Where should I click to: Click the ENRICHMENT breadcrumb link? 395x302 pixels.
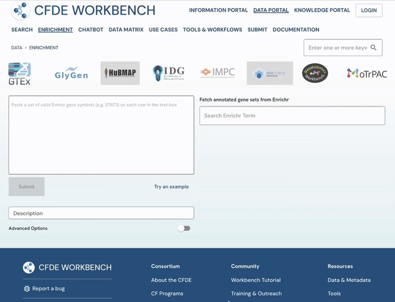pyautogui.click(x=44, y=48)
